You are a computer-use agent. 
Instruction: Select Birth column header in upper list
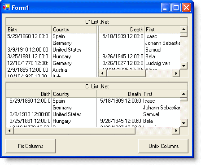click(29, 29)
